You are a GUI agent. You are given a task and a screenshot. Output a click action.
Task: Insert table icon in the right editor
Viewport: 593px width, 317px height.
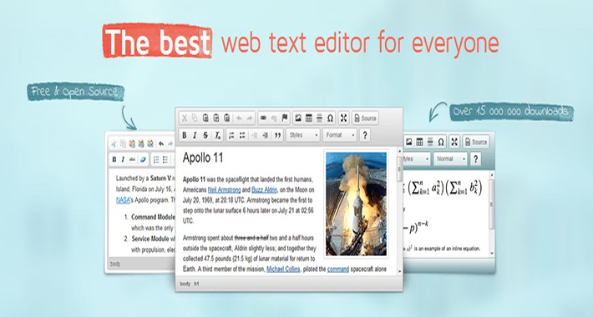tap(419, 142)
